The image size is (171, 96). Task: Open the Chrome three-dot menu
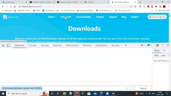coord(168,6)
